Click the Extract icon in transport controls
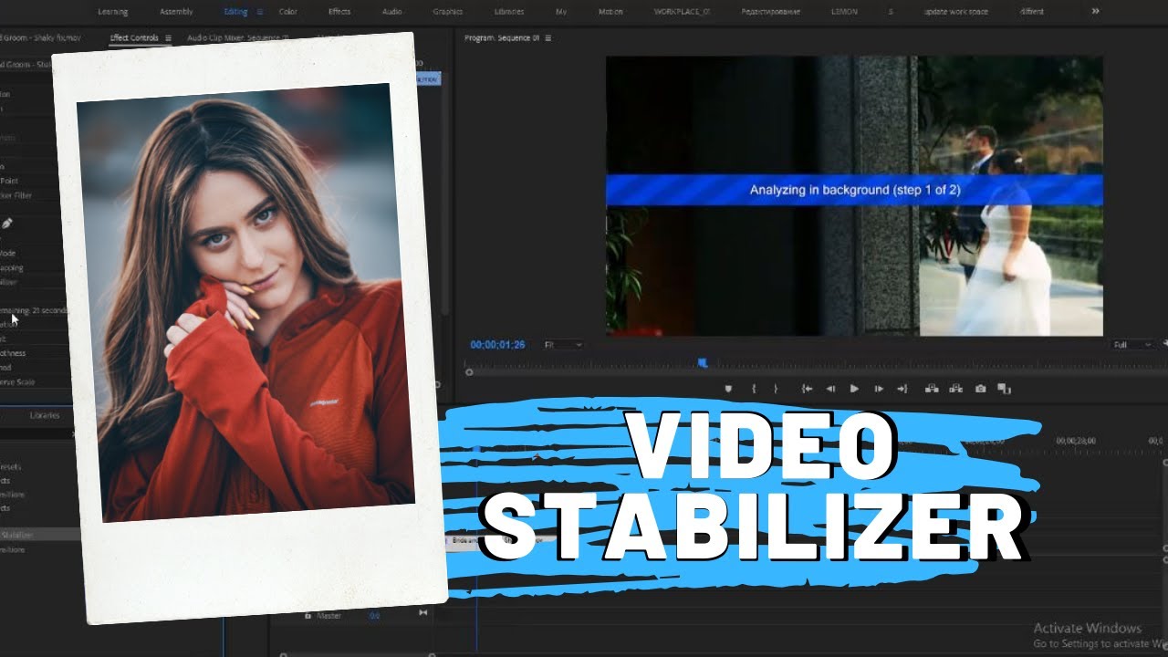Viewport: 1168px width, 657px height. pos(955,389)
